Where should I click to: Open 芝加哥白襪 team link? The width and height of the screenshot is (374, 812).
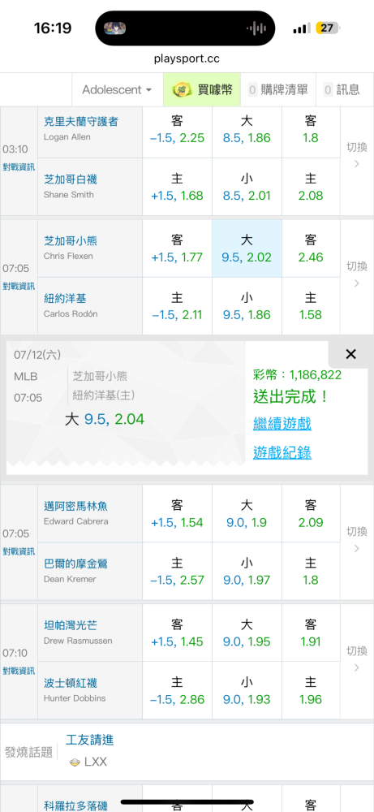pos(71,179)
